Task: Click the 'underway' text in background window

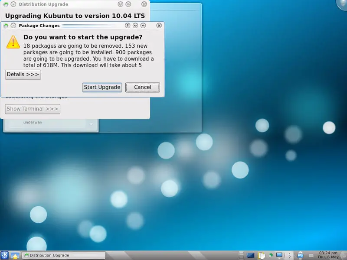Action: tap(33, 122)
